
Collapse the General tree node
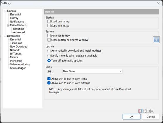(5, 11)
